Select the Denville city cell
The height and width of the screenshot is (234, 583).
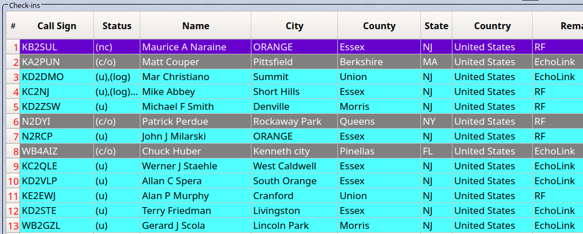294,106
